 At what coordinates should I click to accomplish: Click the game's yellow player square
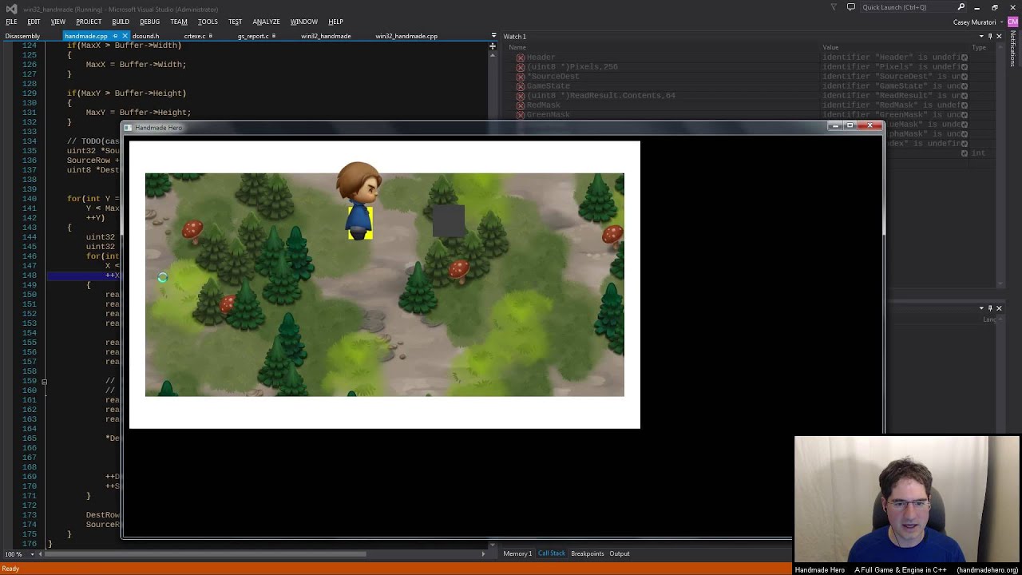coord(360,223)
